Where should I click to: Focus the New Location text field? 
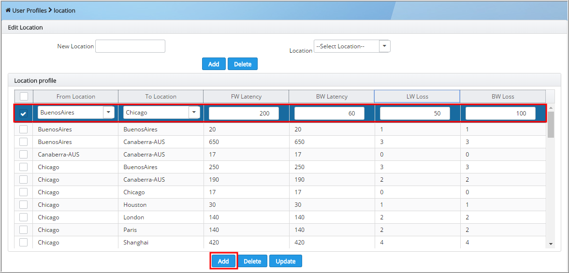pyautogui.click(x=130, y=46)
